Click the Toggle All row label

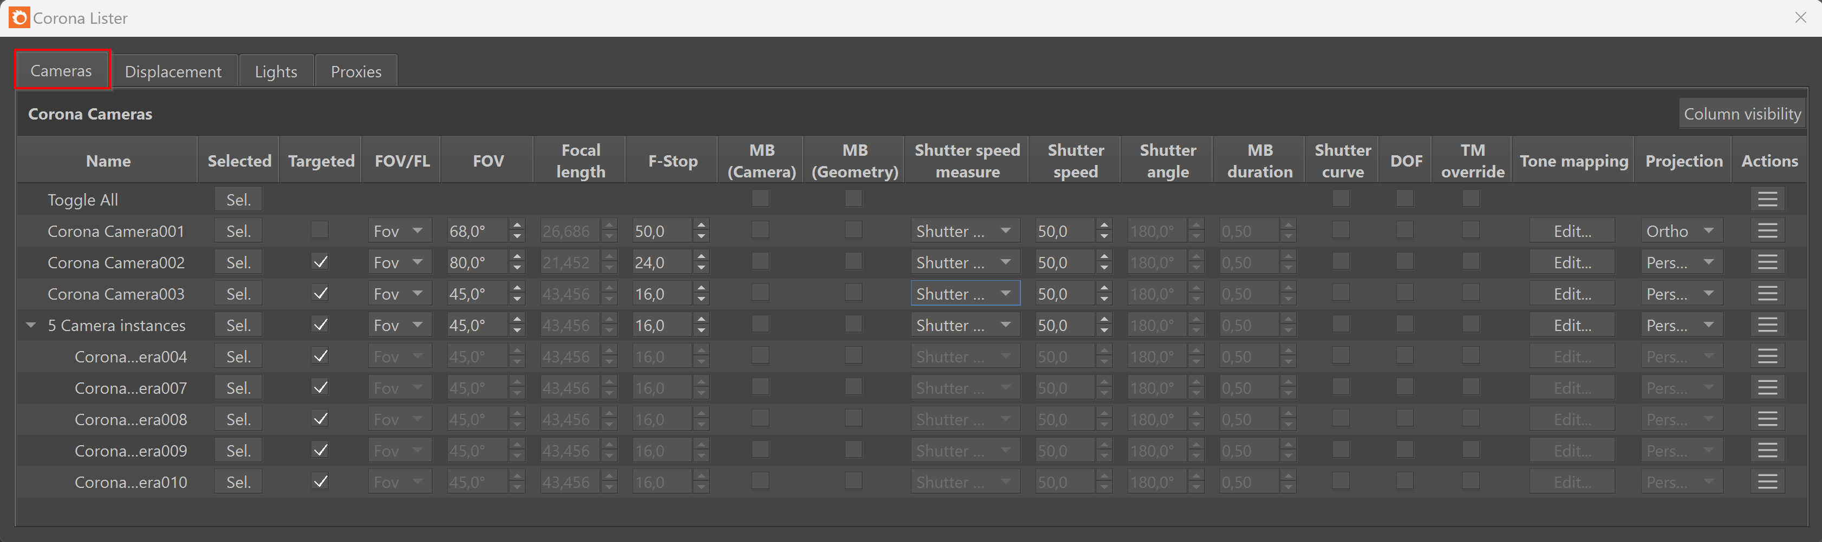(x=83, y=200)
